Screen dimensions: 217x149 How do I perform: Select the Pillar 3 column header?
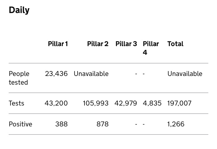[x=126, y=44]
